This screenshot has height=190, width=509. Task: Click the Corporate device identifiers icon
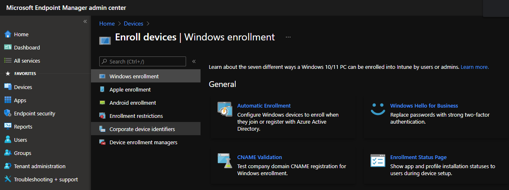(x=102, y=129)
